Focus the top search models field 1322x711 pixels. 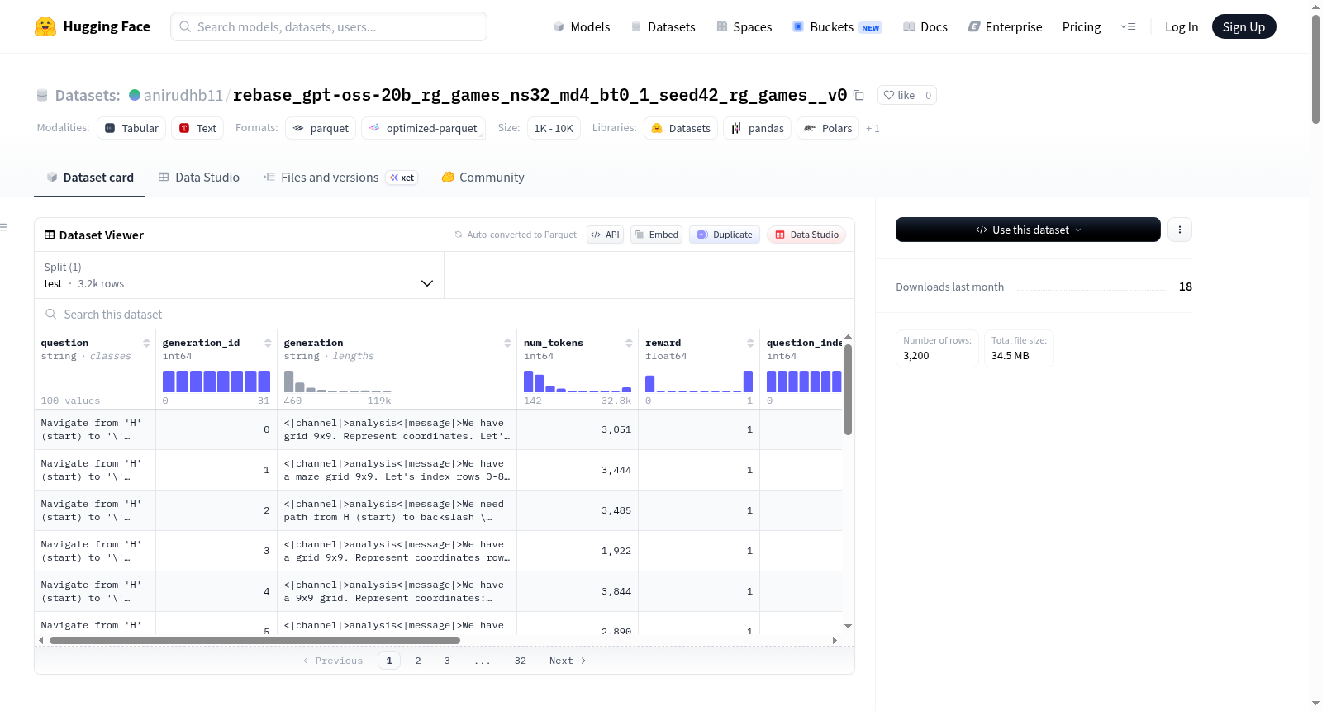[329, 26]
